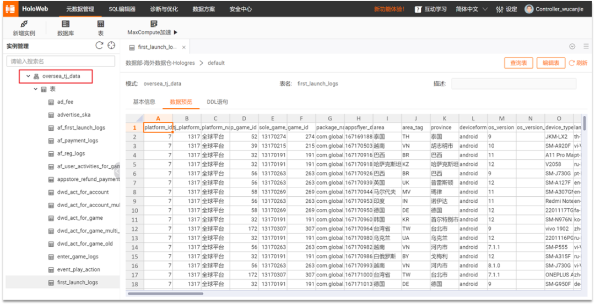
Task: Refresh the instance tree with reload icon
Action: coord(99,46)
